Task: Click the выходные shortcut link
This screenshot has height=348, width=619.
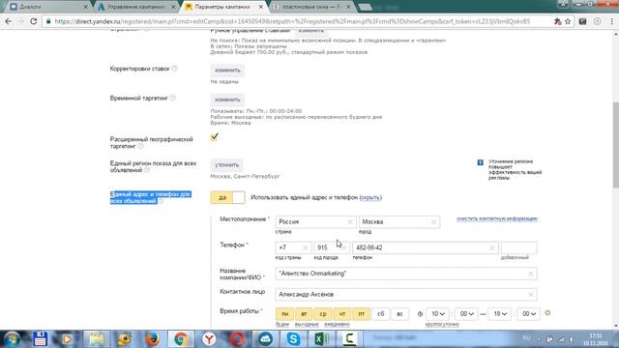Action: 307,325
